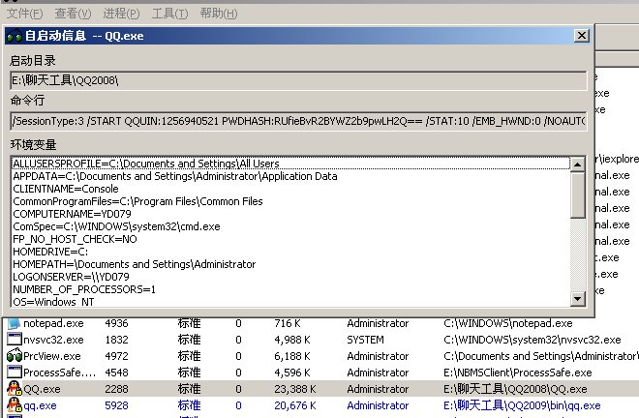Click the qq.exe penguin icon for PID 5928

14,405
